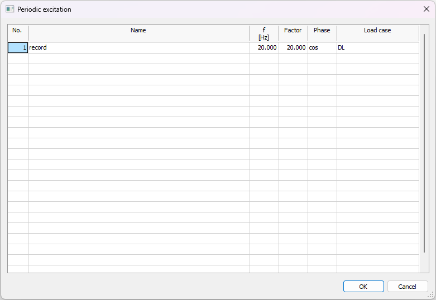Viewport: 436px width, 300px height.
Task: Click the frequency cell in row 1
Action: (264, 48)
